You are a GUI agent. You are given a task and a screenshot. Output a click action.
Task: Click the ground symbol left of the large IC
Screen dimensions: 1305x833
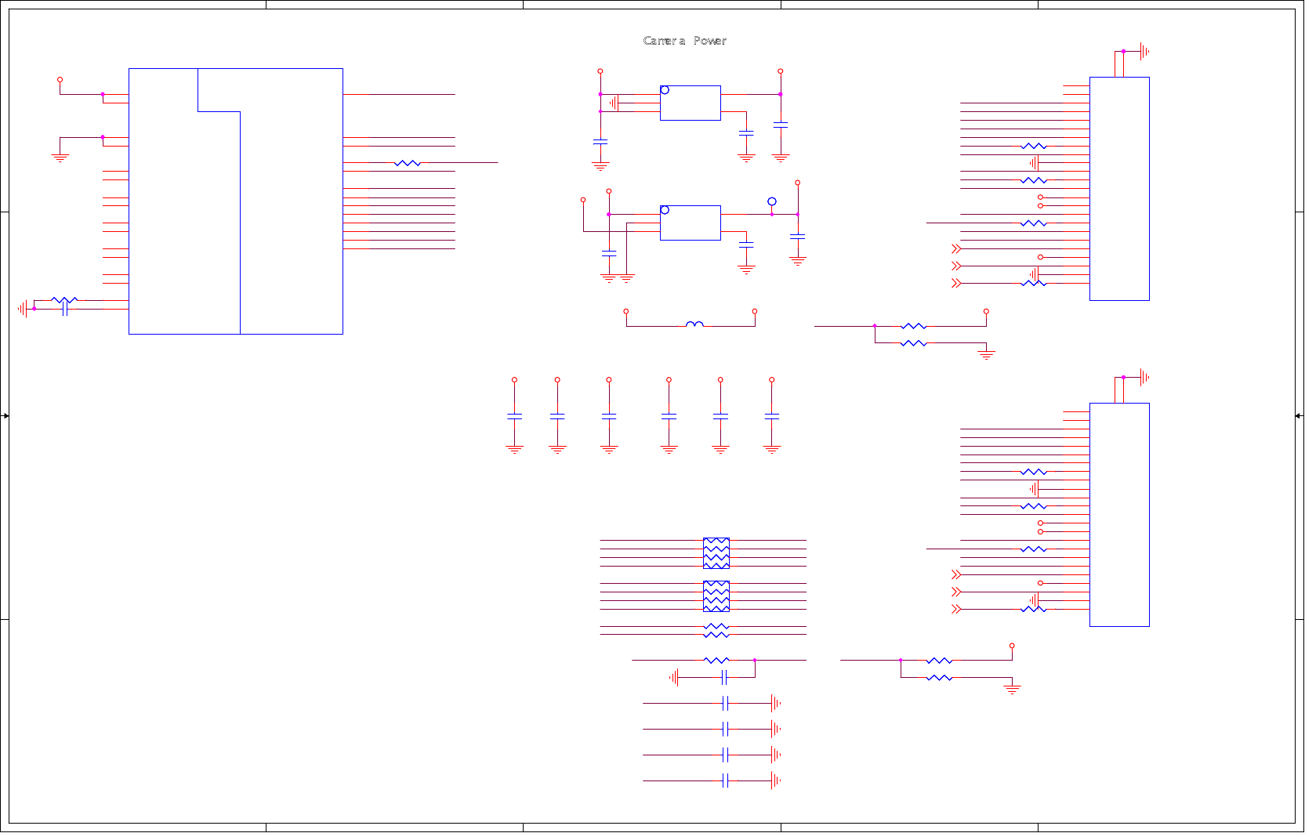(60, 158)
